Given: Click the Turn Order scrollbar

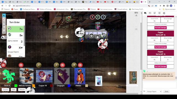Looking at the screenshot, I should 24,36.
